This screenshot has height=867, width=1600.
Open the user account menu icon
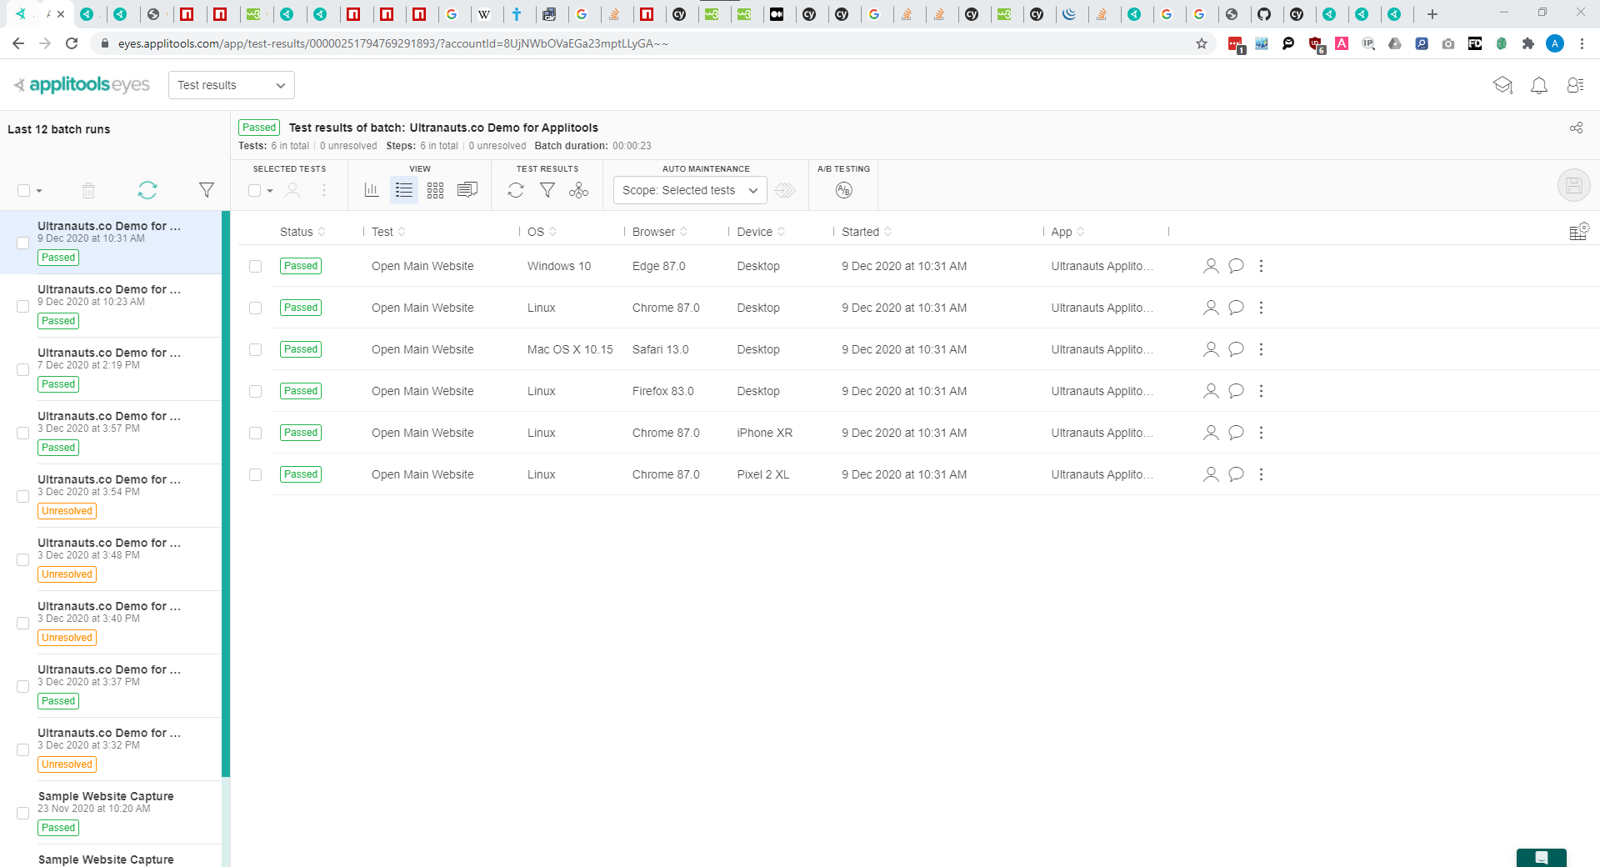[1575, 85]
